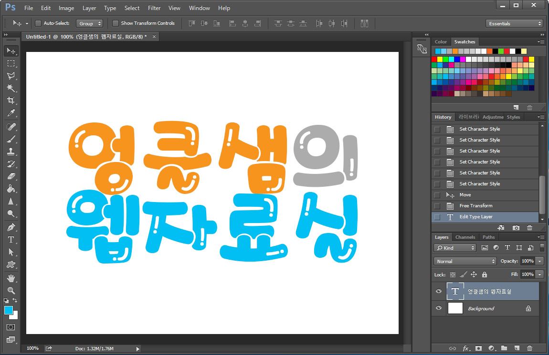Set history brush source for Free Transform
549x355 pixels.
(x=437, y=206)
